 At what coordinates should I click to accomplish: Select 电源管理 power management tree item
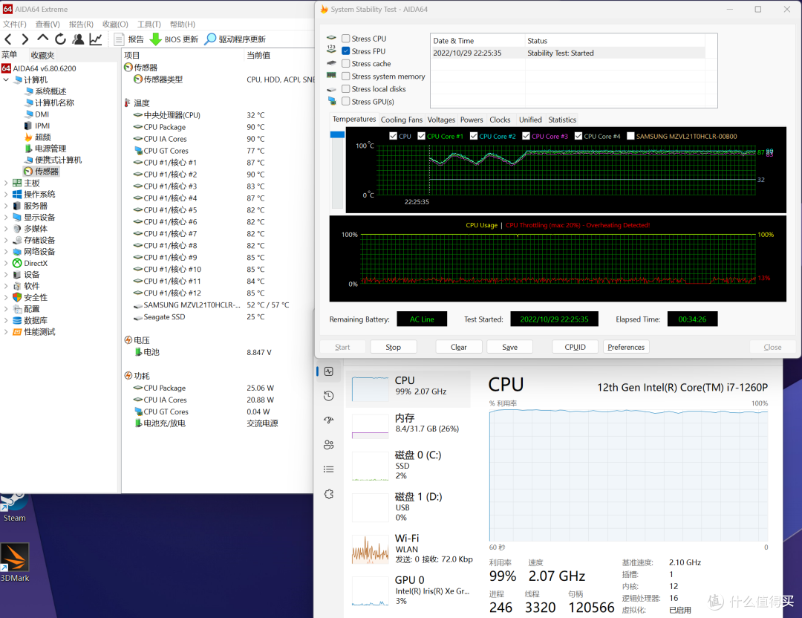45,149
